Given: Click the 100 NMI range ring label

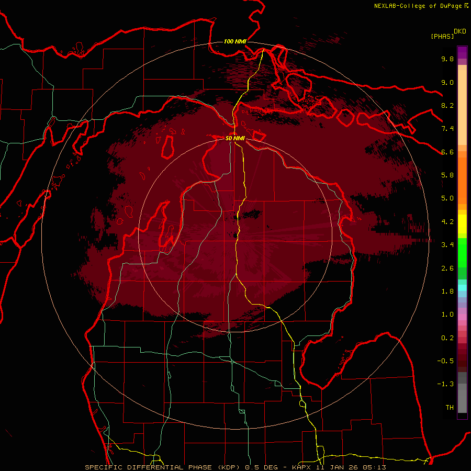Looking at the screenshot, I should pos(235,41).
